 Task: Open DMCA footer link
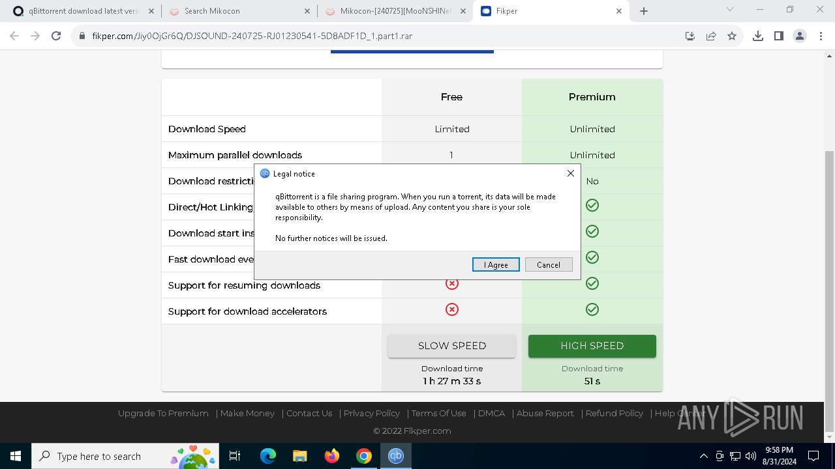click(x=491, y=413)
